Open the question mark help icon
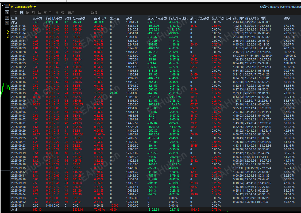This screenshot has width=301, height=213. tap(7, 18)
